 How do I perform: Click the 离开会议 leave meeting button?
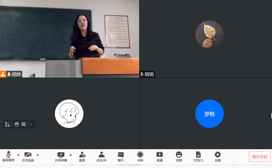point(260,157)
